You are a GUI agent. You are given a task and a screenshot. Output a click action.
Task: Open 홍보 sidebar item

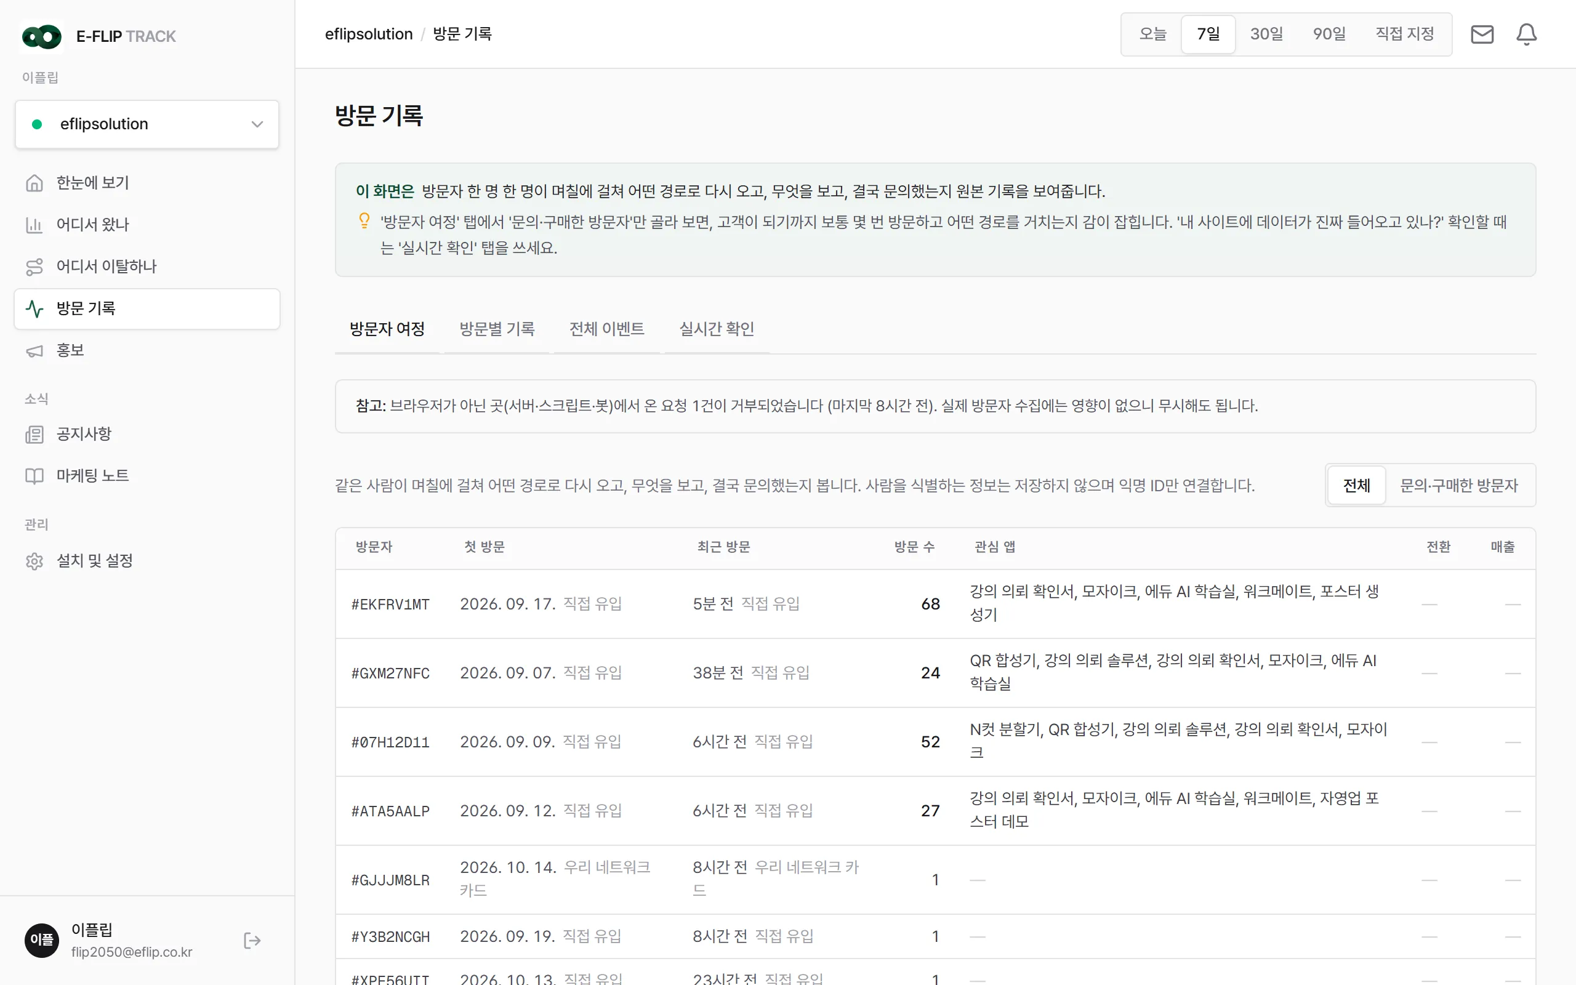click(147, 350)
